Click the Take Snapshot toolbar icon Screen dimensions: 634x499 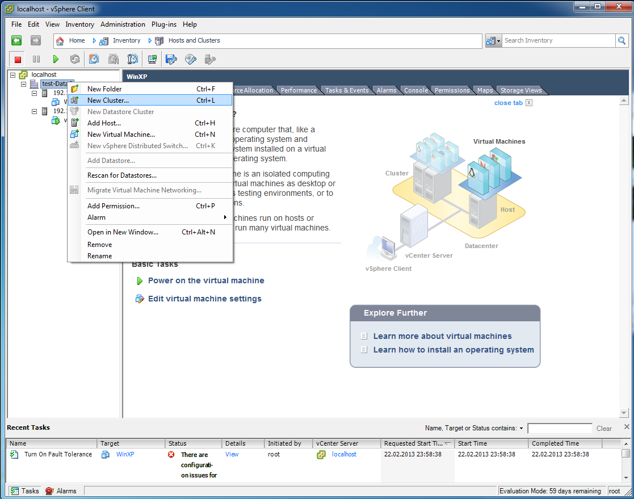point(94,60)
